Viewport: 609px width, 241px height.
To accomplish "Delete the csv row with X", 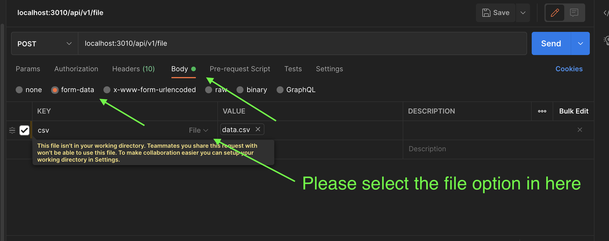I will (x=580, y=130).
